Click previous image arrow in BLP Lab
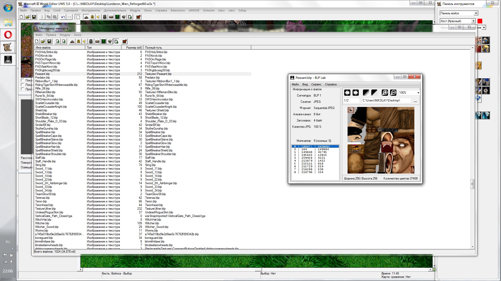 pyautogui.click(x=347, y=93)
